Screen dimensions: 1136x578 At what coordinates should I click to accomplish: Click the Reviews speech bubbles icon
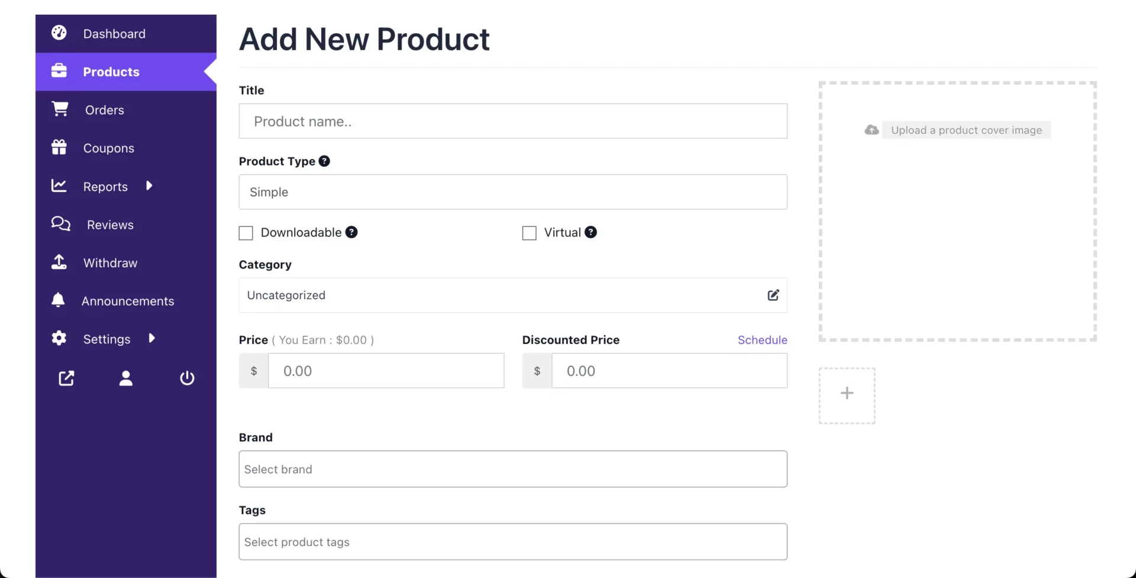coord(61,223)
